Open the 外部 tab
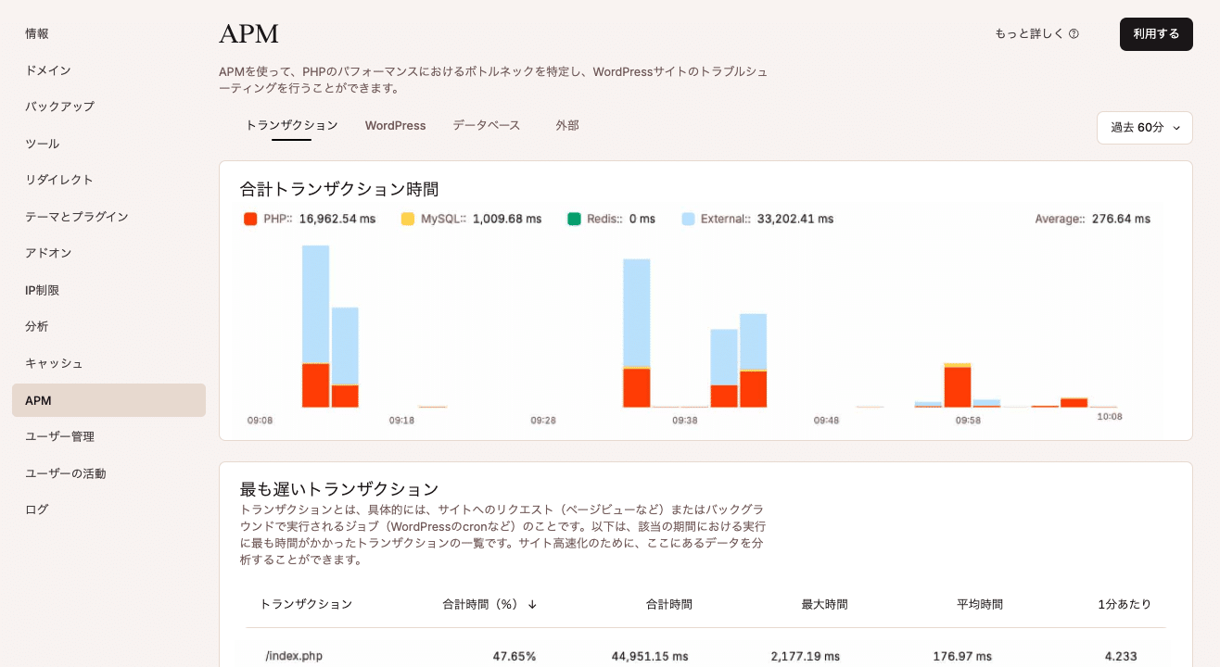Viewport: 1220px width, 667px height. [566, 125]
